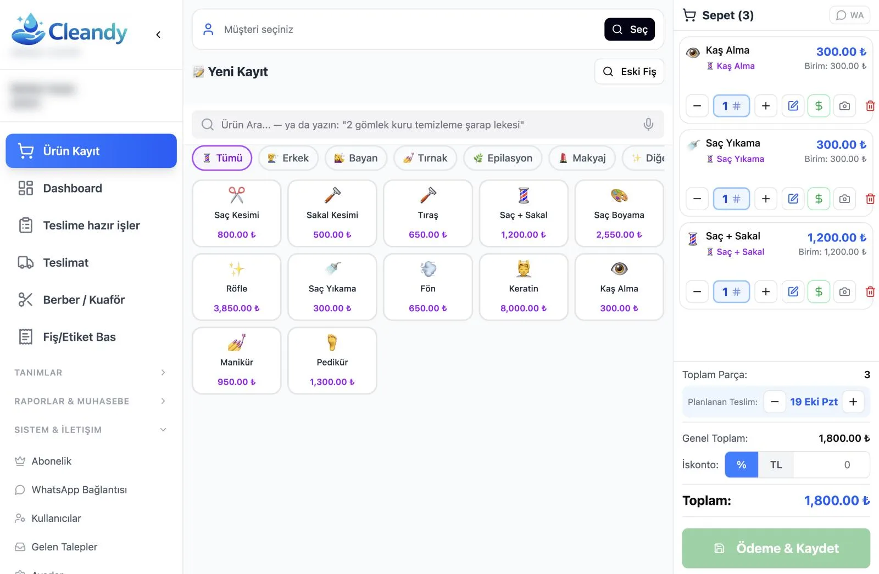
Task: Click the Ödeme & Kaydet button
Action: [776, 548]
